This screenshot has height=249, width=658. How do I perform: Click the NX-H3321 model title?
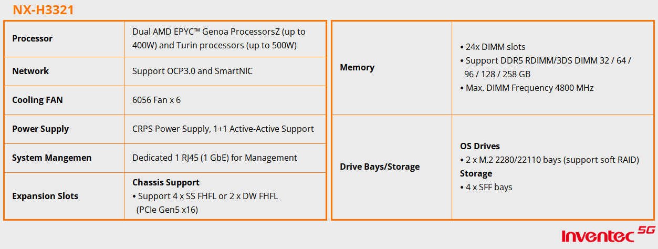43,9
